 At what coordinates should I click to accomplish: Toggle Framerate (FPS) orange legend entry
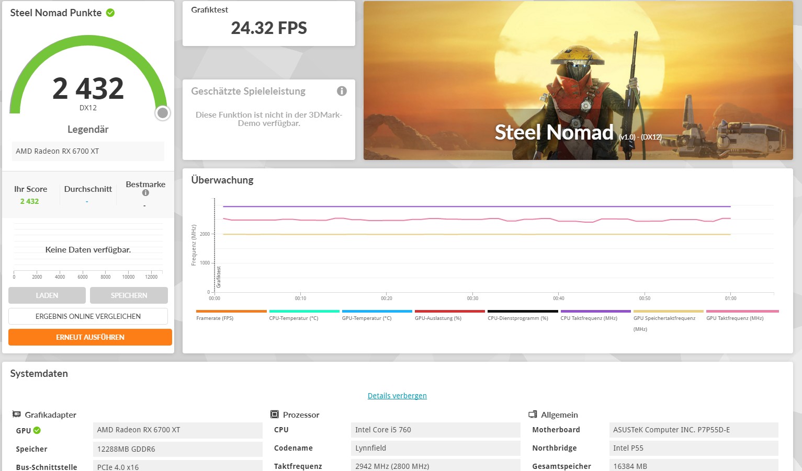click(231, 315)
